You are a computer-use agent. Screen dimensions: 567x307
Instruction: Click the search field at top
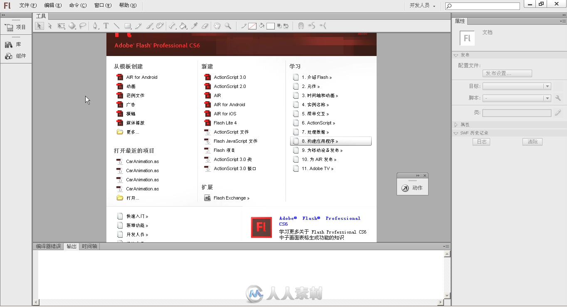pyautogui.click(x=482, y=6)
